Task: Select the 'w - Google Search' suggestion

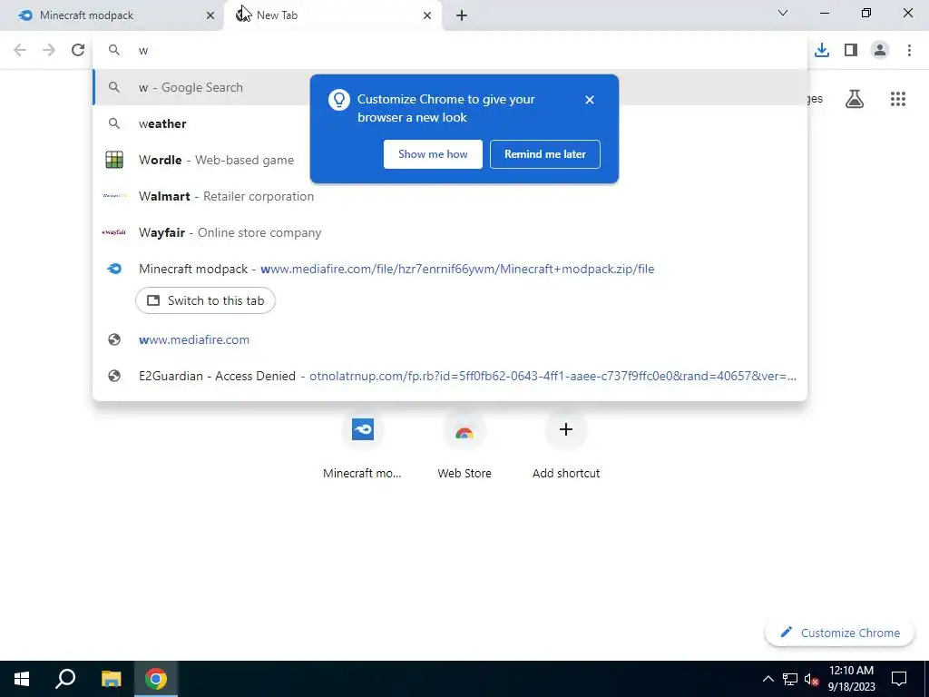Action: click(x=450, y=87)
